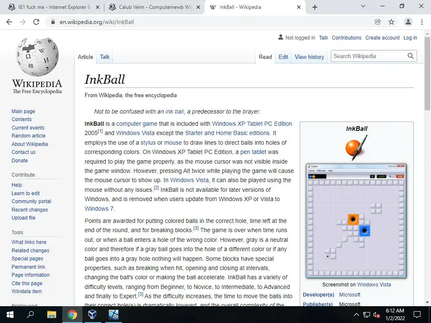
Task: Open Contents in the sidebar
Action: 21,119
